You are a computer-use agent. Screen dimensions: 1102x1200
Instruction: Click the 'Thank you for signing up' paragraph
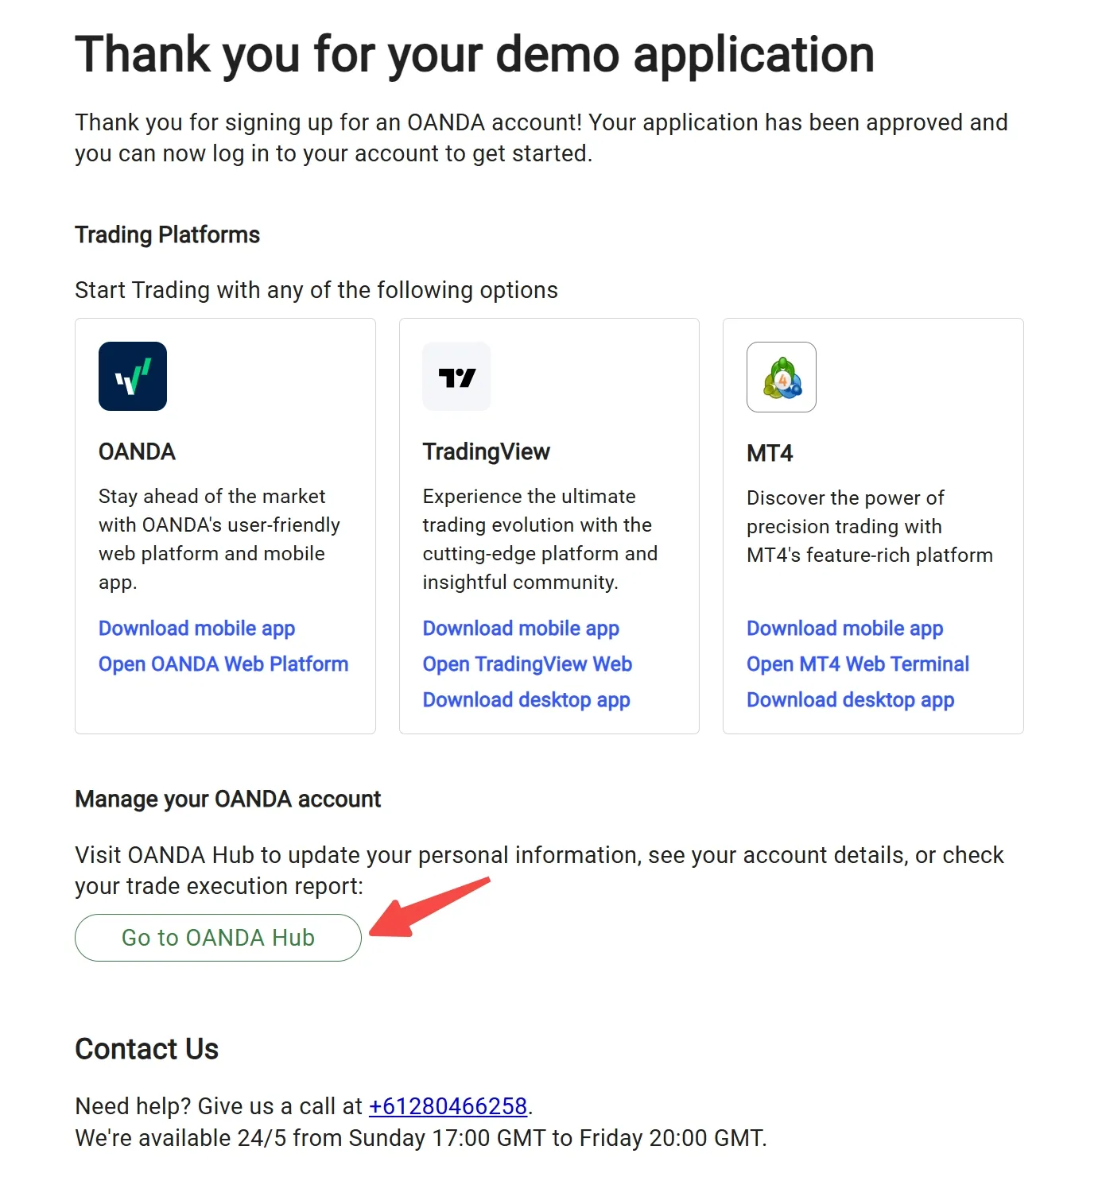541,137
